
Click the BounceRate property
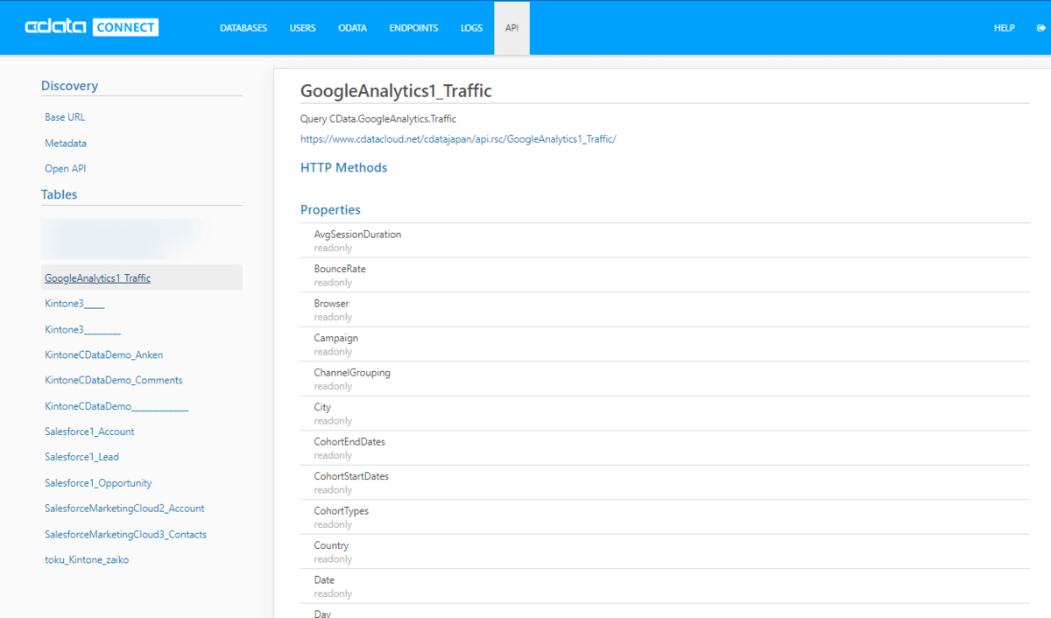click(340, 270)
